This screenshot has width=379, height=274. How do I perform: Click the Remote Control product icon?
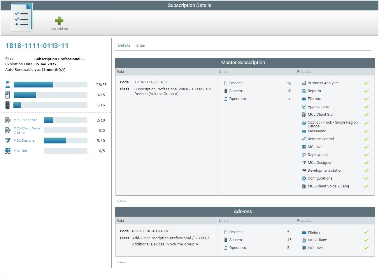304,139
